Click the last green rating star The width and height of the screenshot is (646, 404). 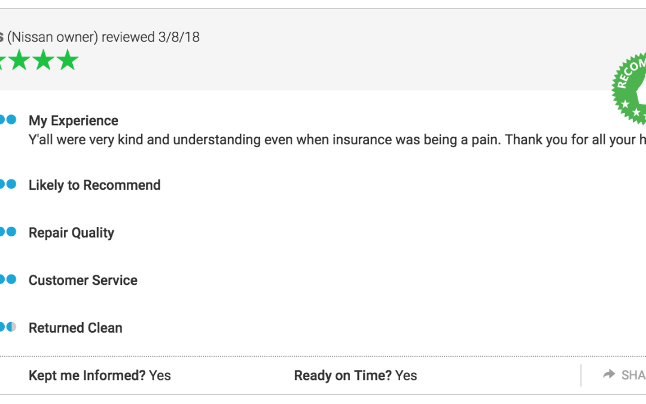point(68,60)
